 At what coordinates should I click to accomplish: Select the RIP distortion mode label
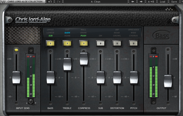point(117,30)
